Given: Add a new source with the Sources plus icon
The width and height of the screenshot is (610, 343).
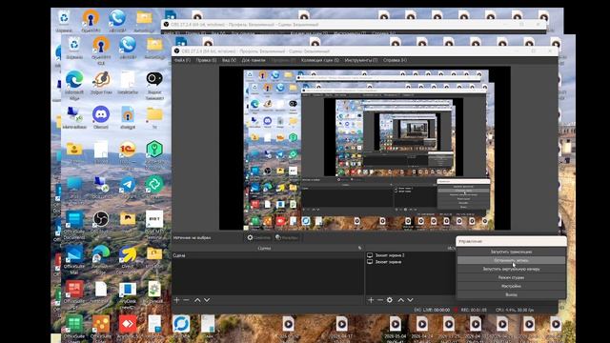Looking at the screenshot, I should point(371,300).
